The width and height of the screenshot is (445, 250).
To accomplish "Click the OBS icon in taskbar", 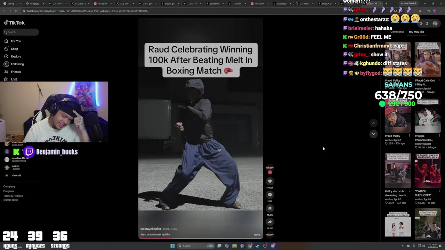I will tap(265, 246).
